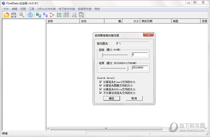
Task: Open the Office文件恢复 menu
Action: [47, 9]
